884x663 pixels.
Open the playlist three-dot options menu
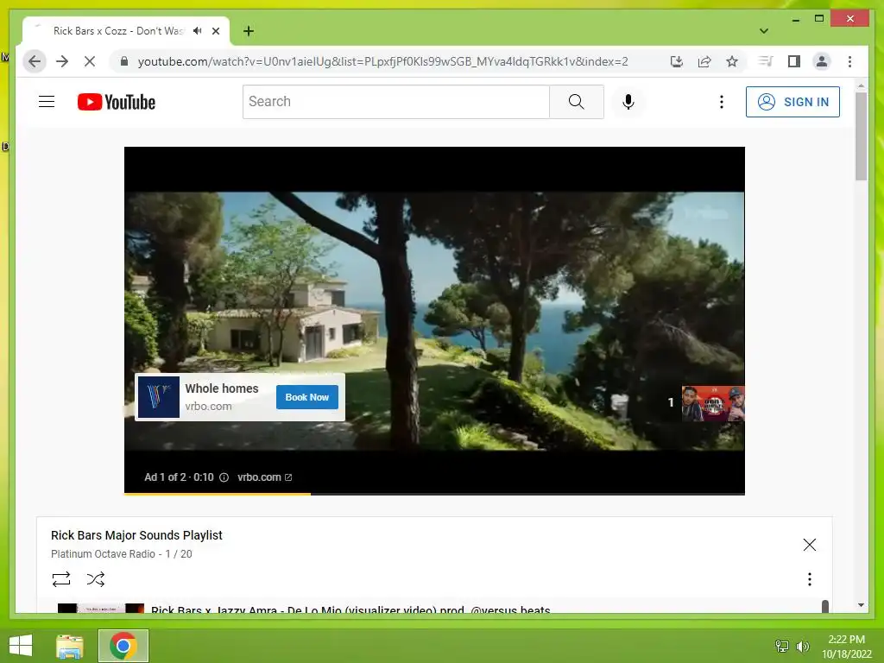[x=810, y=579]
